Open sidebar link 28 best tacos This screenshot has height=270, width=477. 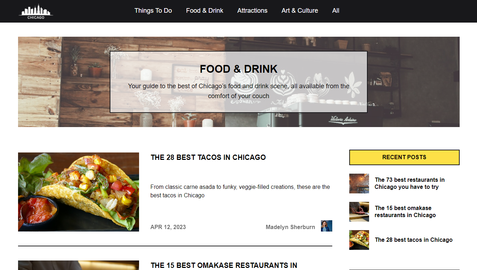click(x=414, y=240)
